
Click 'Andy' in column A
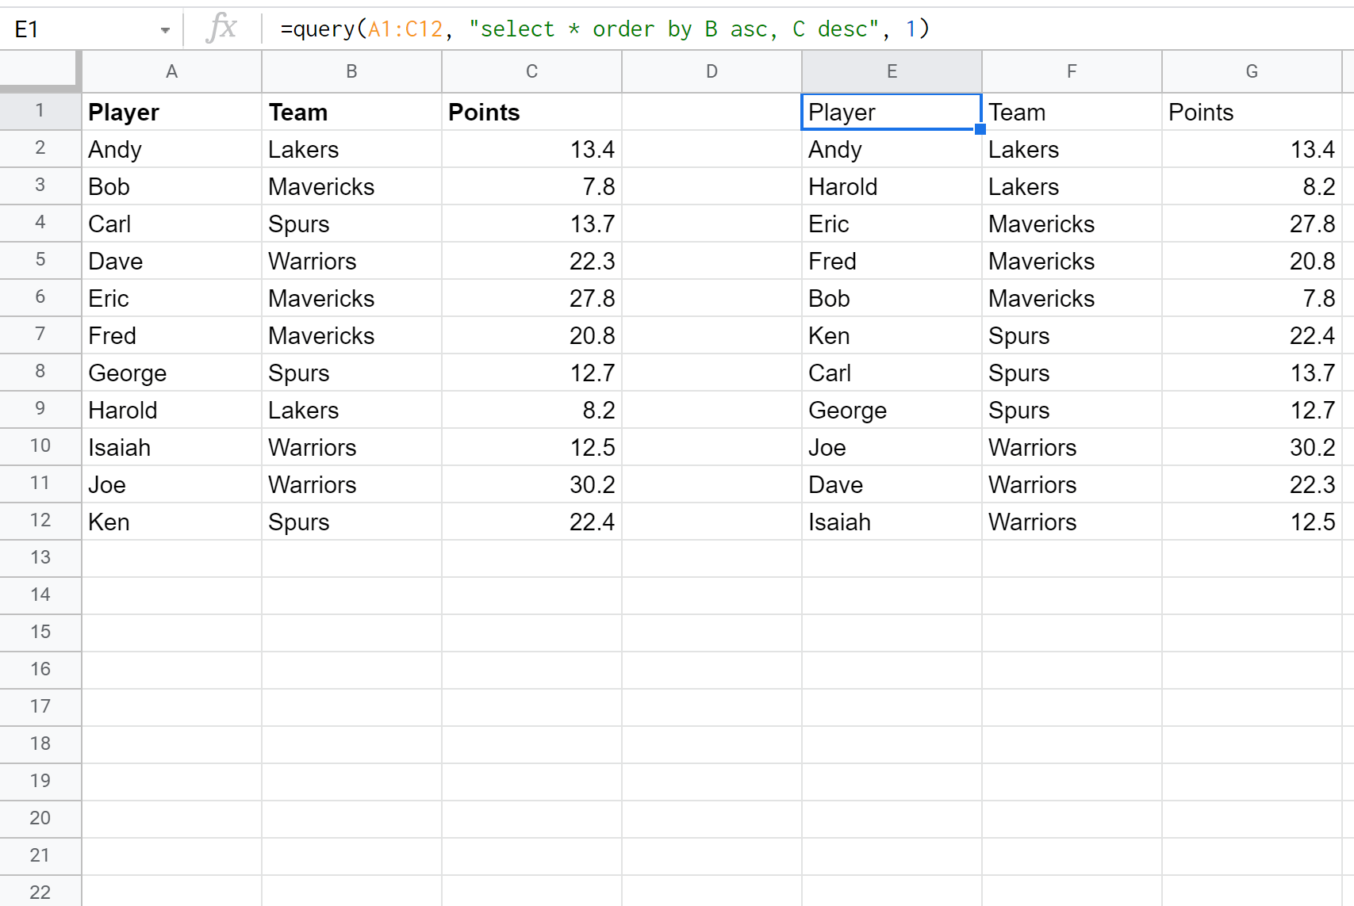click(x=115, y=150)
